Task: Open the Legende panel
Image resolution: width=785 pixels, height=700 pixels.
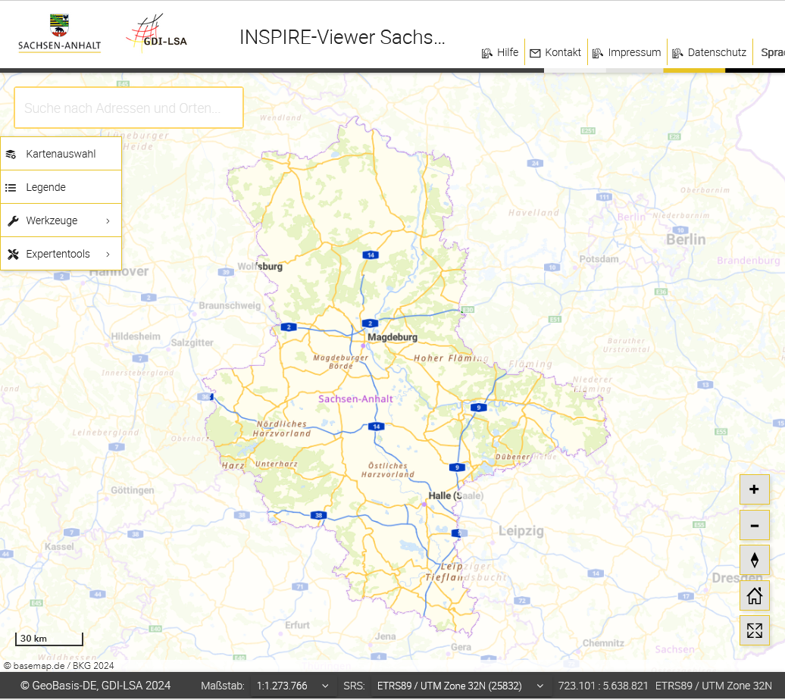Action: click(x=61, y=187)
